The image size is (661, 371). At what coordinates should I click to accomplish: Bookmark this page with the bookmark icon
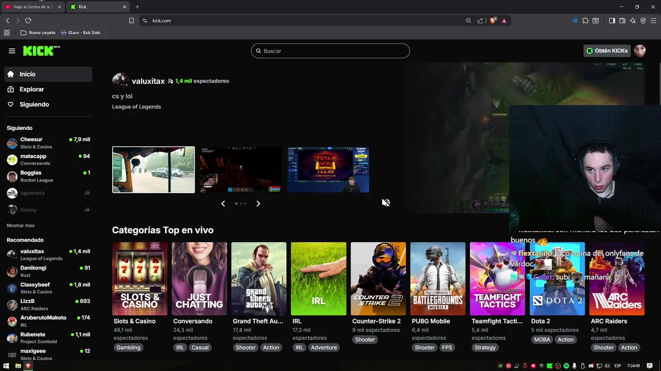point(131,21)
